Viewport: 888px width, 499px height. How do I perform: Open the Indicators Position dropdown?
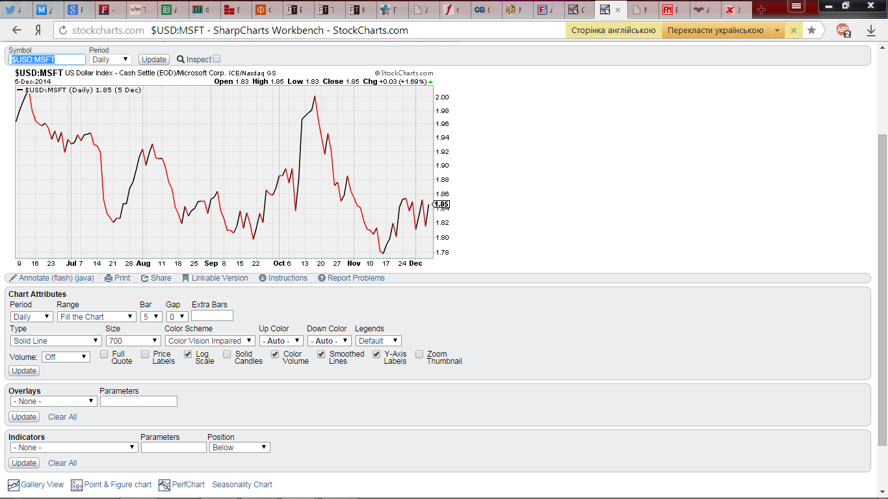point(240,448)
